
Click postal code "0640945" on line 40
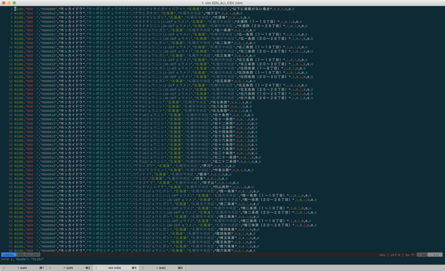(48, 174)
